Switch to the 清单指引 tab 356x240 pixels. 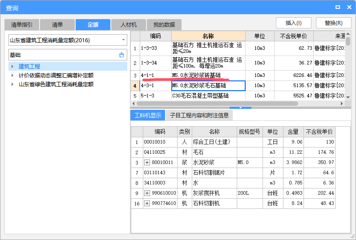[22, 25]
